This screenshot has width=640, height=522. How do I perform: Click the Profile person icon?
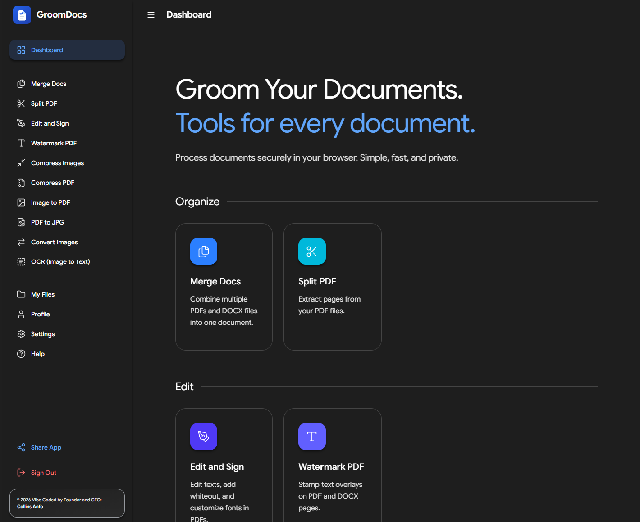pos(21,314)
